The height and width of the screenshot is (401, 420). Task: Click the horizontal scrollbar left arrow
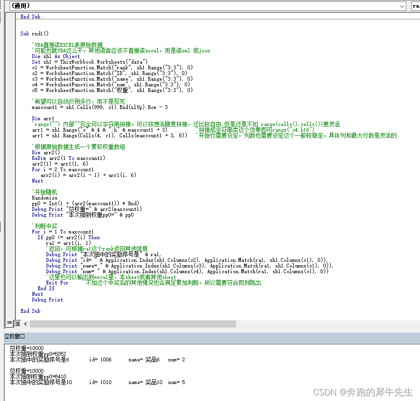coord(25,324)
